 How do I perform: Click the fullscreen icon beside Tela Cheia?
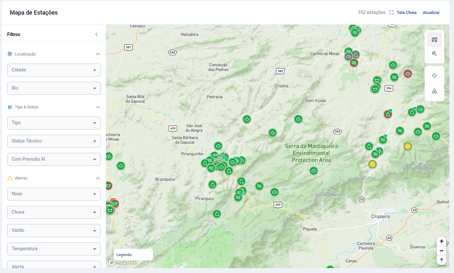click(391, 12)
